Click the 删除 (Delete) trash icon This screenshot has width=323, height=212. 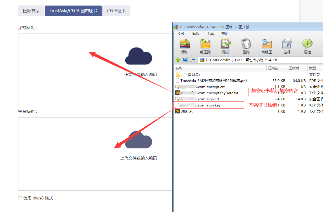(x=246, y=46)
